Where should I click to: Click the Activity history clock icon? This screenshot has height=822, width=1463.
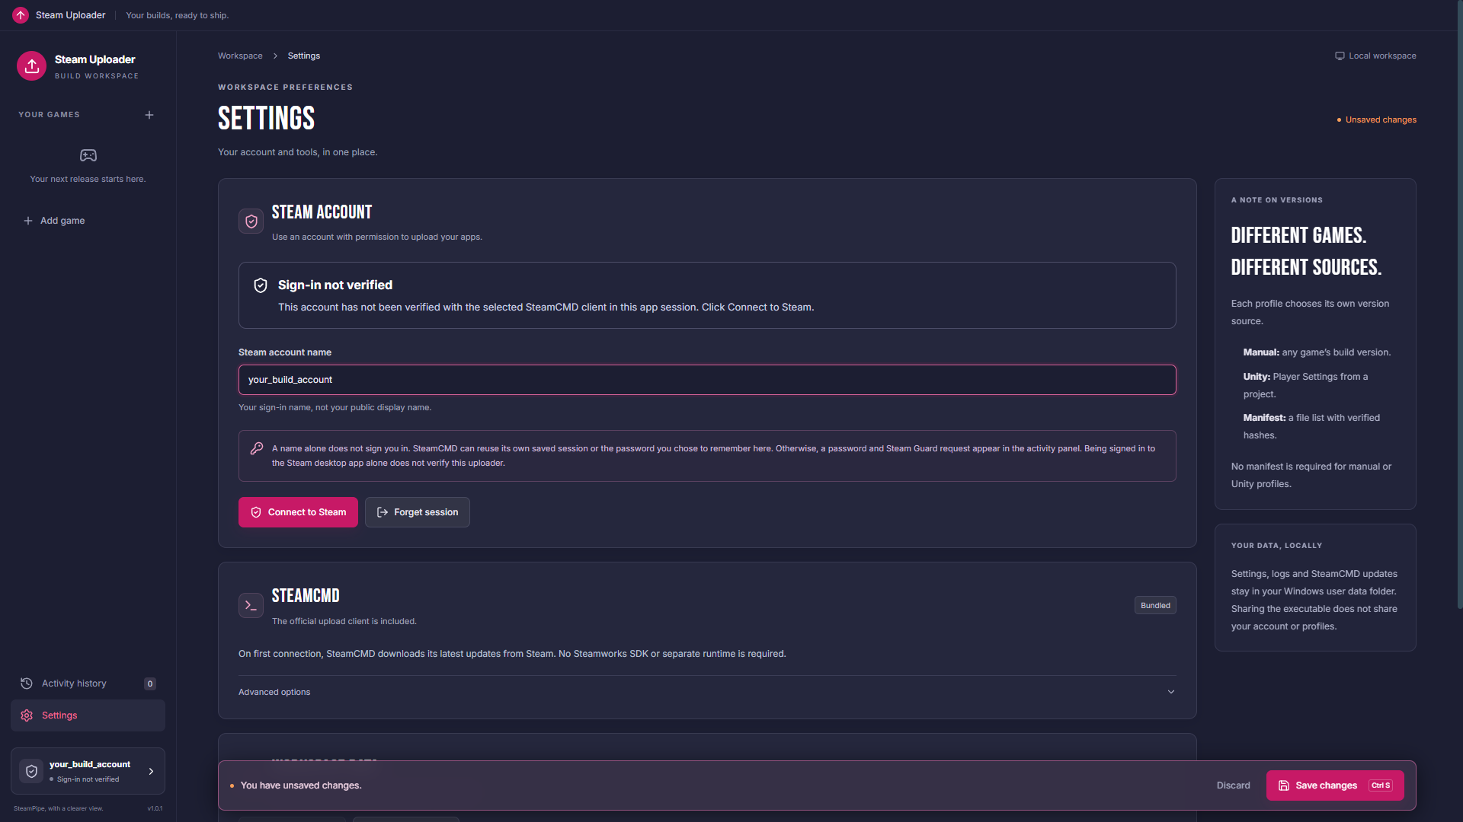[x=27, y=683]
